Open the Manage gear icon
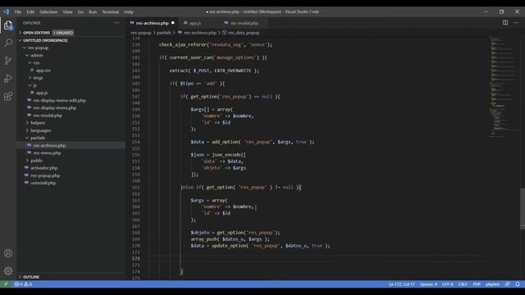525x295 pixels. pyautogui.click(x=8, y=271)
